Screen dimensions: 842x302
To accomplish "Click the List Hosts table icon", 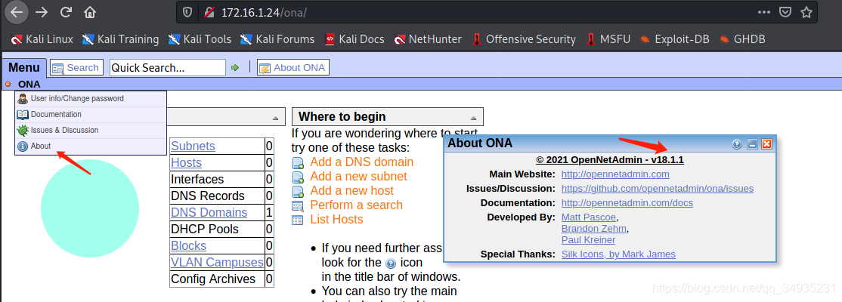I will tap(298, 220).
